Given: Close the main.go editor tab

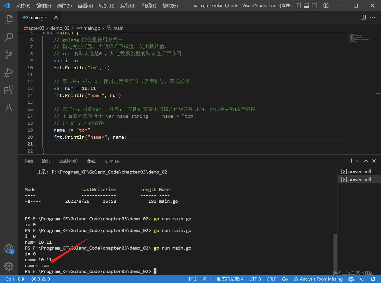Looking at the screenshot, I should coord(56,17).
